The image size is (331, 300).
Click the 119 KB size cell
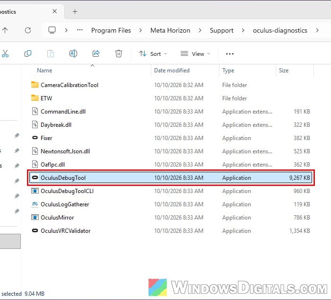pyautogui.click(x=302, y=204)
